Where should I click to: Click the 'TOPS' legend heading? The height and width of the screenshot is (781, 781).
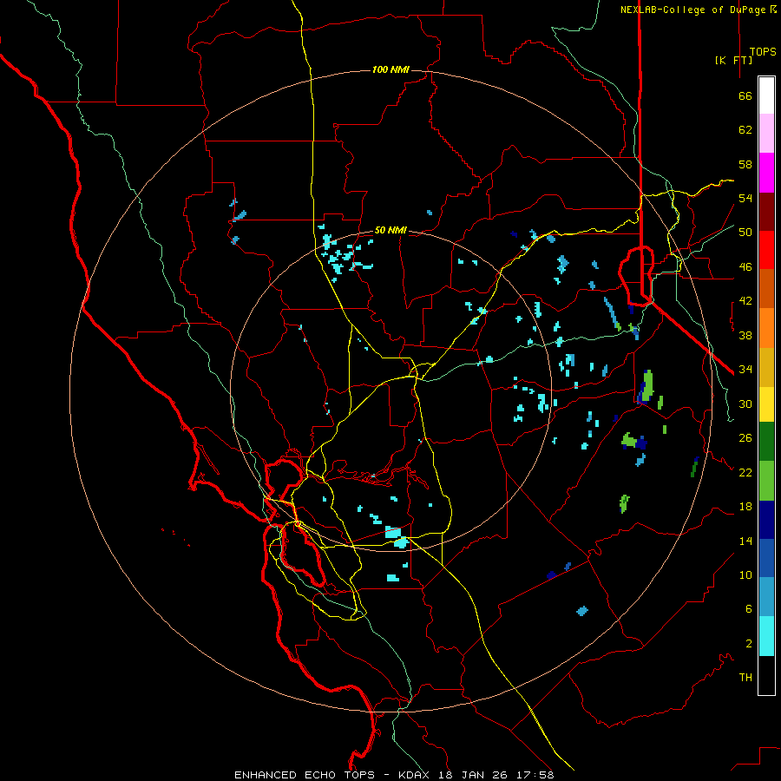pyautogui.click(x=763, y=52)
